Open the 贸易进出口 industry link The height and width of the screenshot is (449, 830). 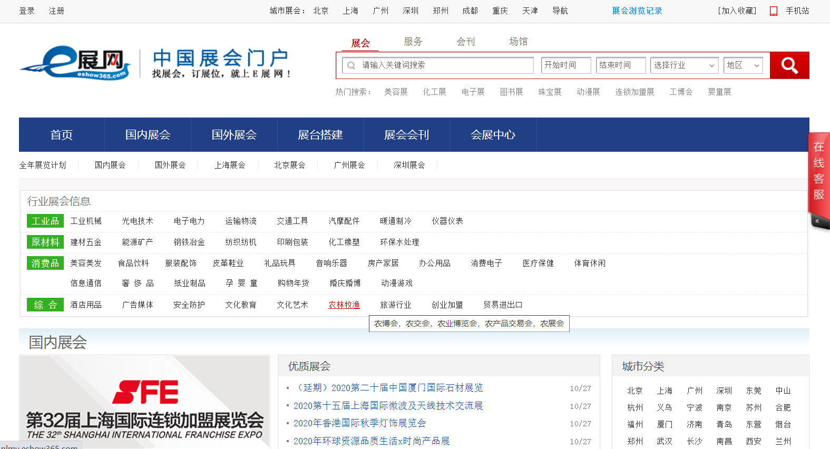[503, 305]
